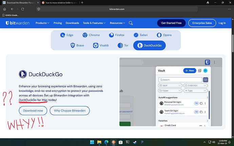Image resolution: width=234 pixels, height=146 pixels.
Task: Select the Opera browser option
Action: pos(164,35)
